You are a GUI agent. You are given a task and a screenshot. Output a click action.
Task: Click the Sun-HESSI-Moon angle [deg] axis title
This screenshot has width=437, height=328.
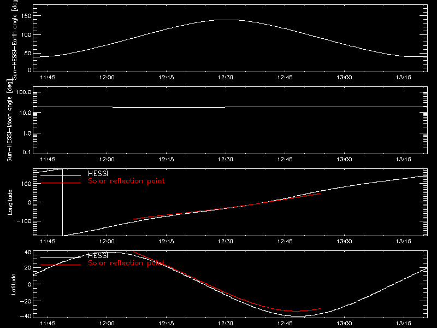[9, 120]
